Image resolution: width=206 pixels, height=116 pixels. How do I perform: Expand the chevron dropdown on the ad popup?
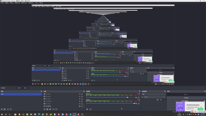click(x=201, y=103)
